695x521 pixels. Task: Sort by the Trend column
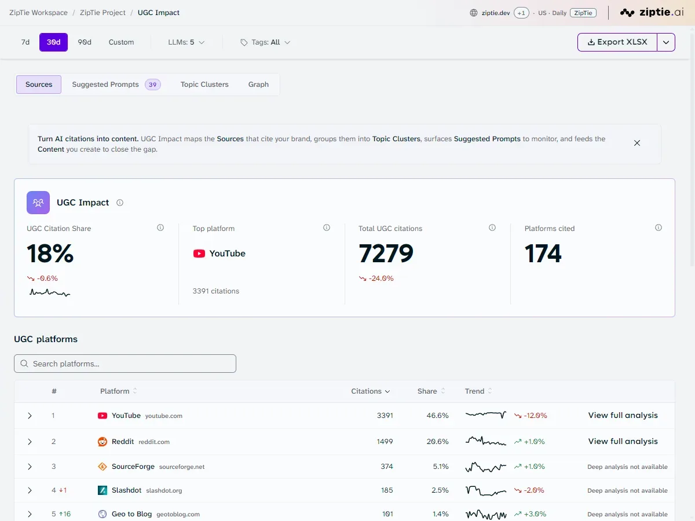[x=479, y=391]
